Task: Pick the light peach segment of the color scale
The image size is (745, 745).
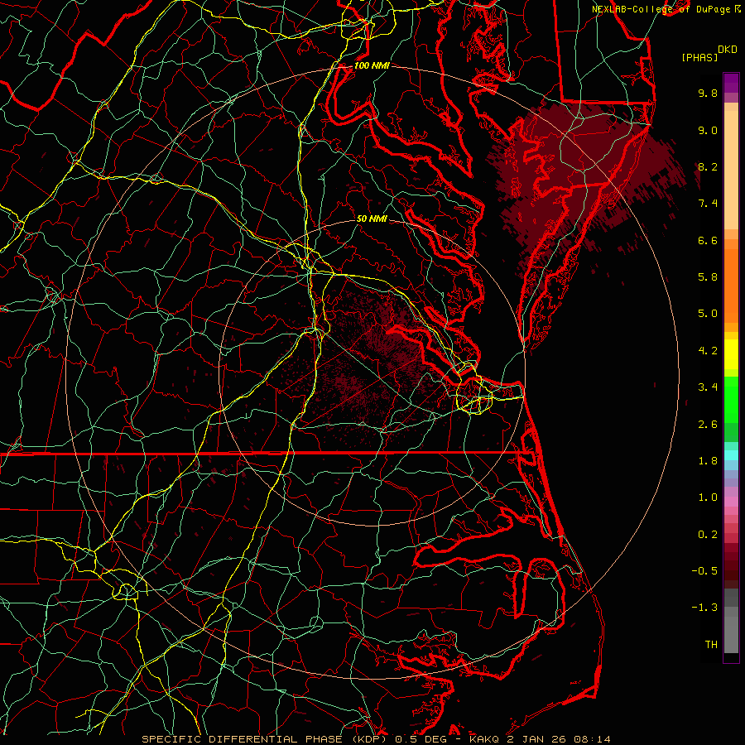Action: (x=731, y=170)
